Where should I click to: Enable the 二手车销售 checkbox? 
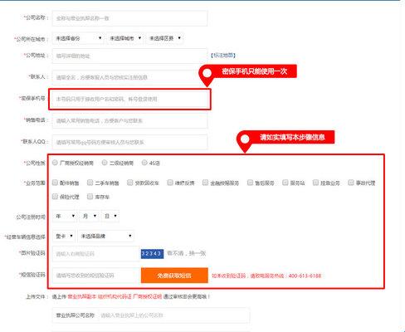(90, 183)
